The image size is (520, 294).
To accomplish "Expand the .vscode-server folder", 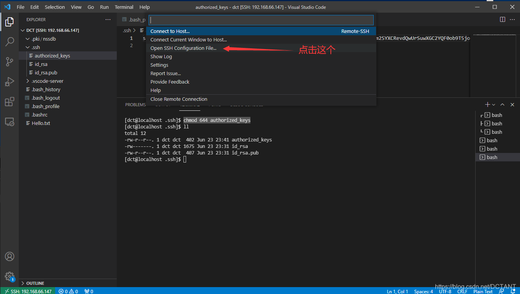I will tap(68, 81).
